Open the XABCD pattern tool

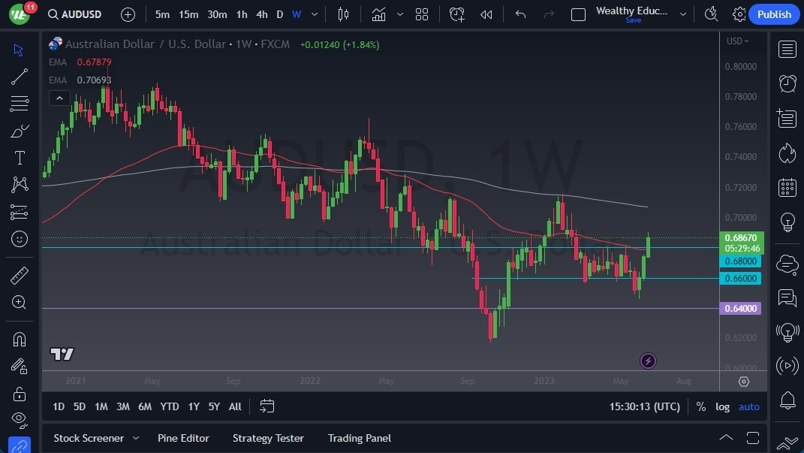(20, 184)
